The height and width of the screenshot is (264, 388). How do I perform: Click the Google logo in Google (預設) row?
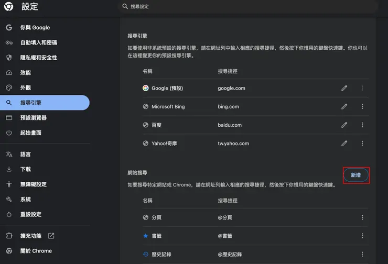pos(146,88)
